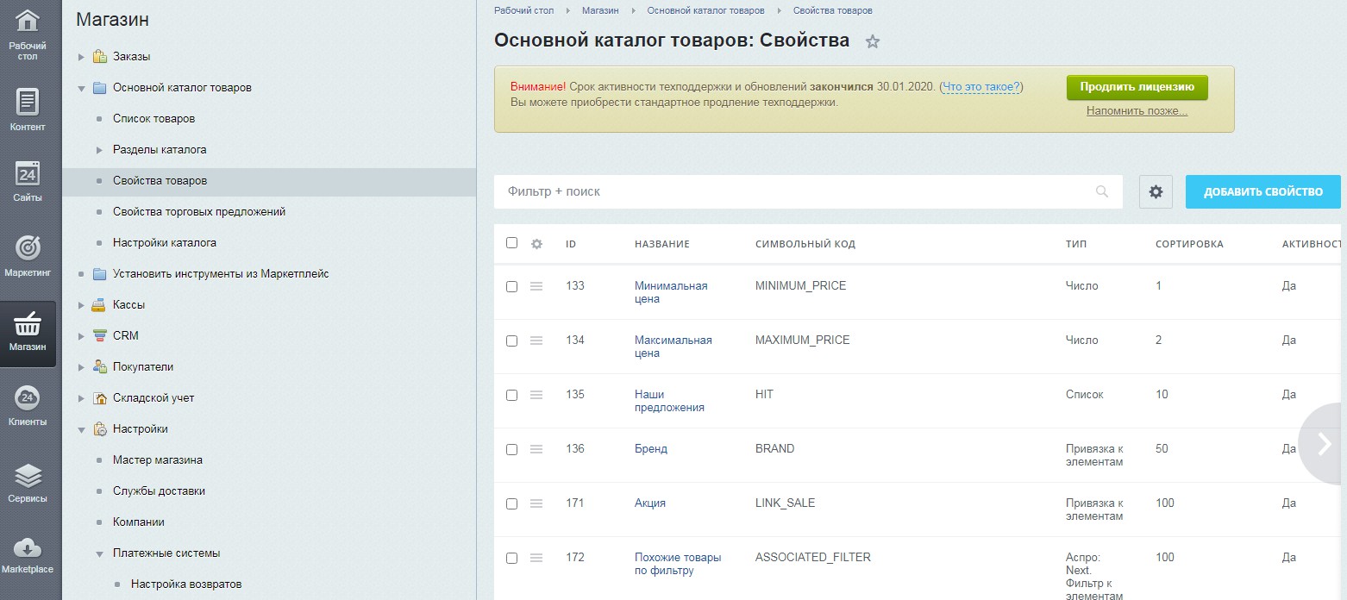Collapse the Основной каталог товаров node
Image resolution: width=1347 pixels, height=600 pixels.
pos(81,88)
